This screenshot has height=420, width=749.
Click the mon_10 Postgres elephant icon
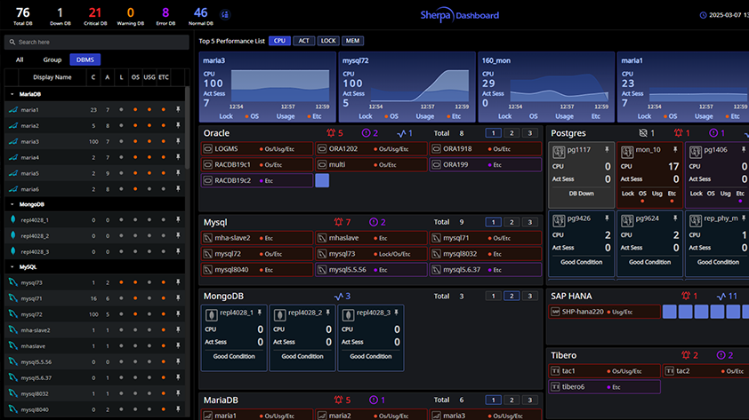pos(627,152)
